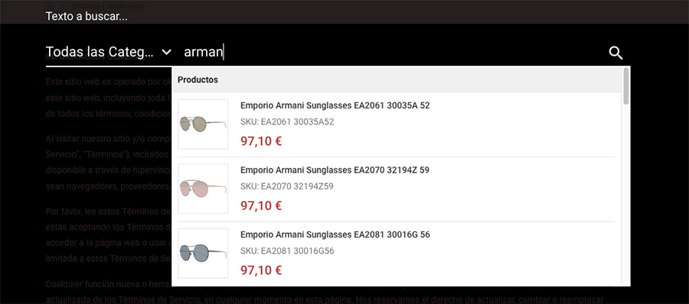Click the SKU: EA2061 30035A52 text
Viewport: 689px width, 304px height.
click(x=287, y=122)
